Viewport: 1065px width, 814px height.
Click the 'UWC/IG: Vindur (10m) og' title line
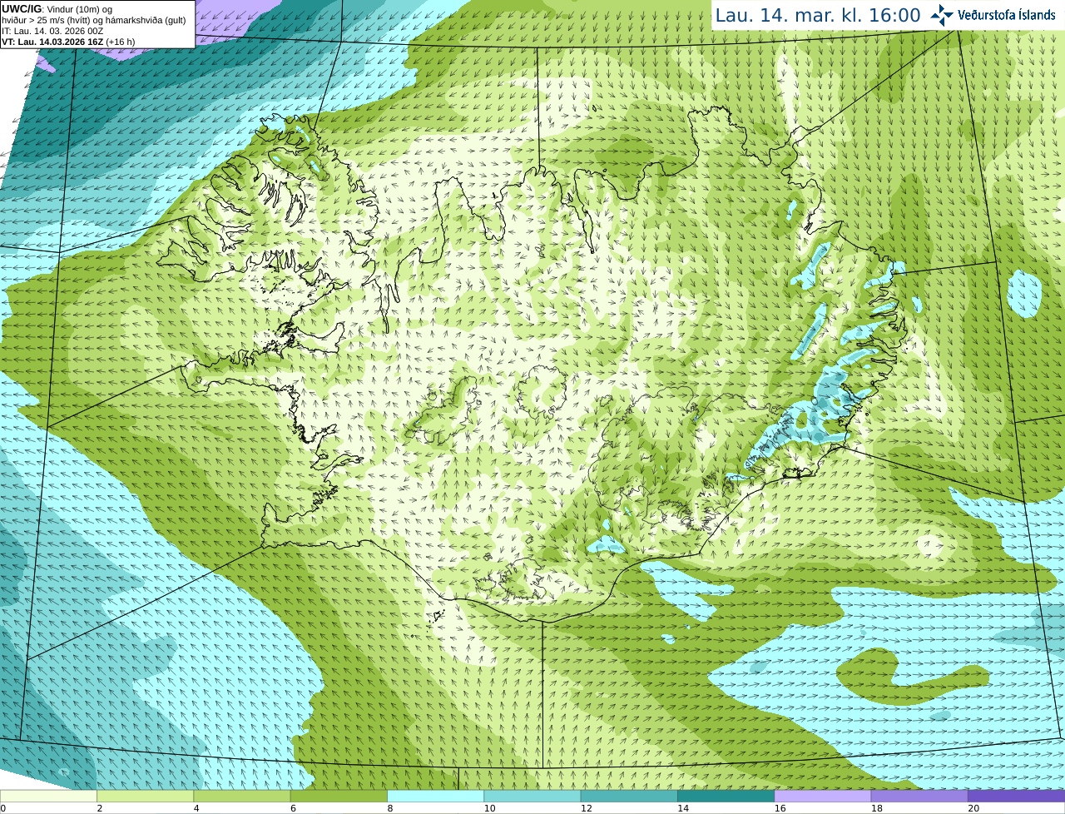click(x=57, y=9)
